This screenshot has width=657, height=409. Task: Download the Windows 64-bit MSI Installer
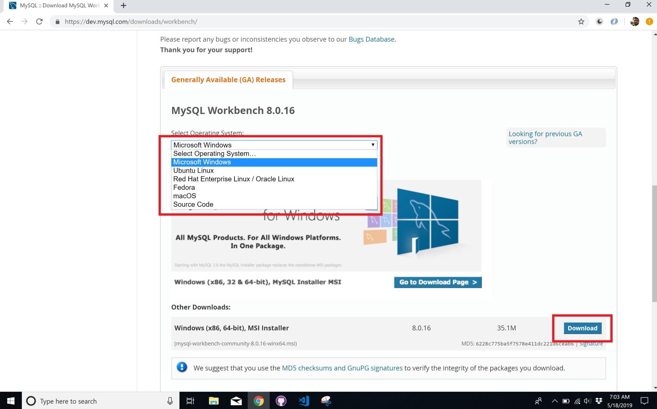[582, 328]
